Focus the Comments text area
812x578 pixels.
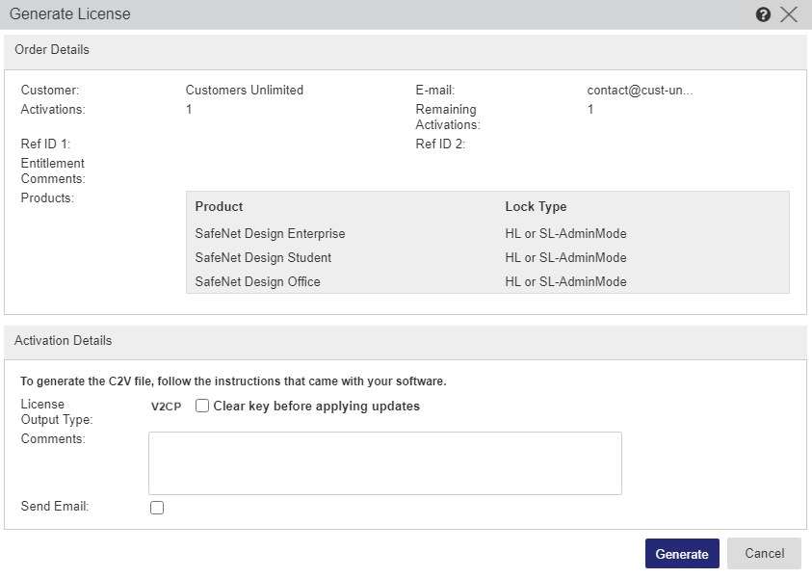point(384,463)
